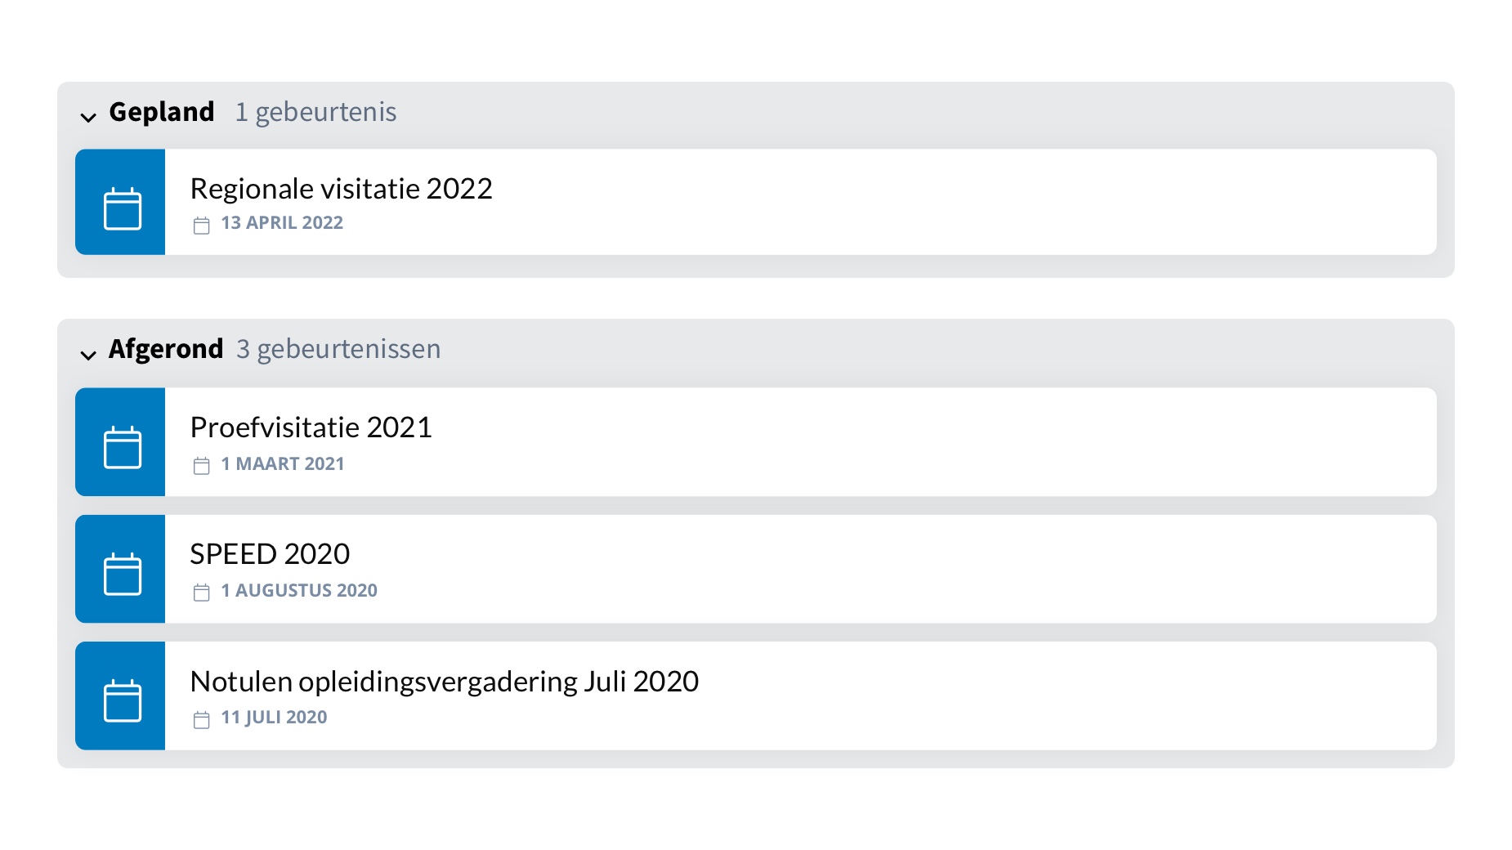Click the small calendar icon beside 1 Maart 2021

point(202,465)
